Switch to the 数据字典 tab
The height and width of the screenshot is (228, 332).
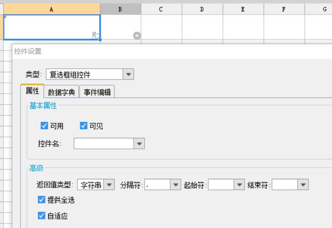point(61,92)
